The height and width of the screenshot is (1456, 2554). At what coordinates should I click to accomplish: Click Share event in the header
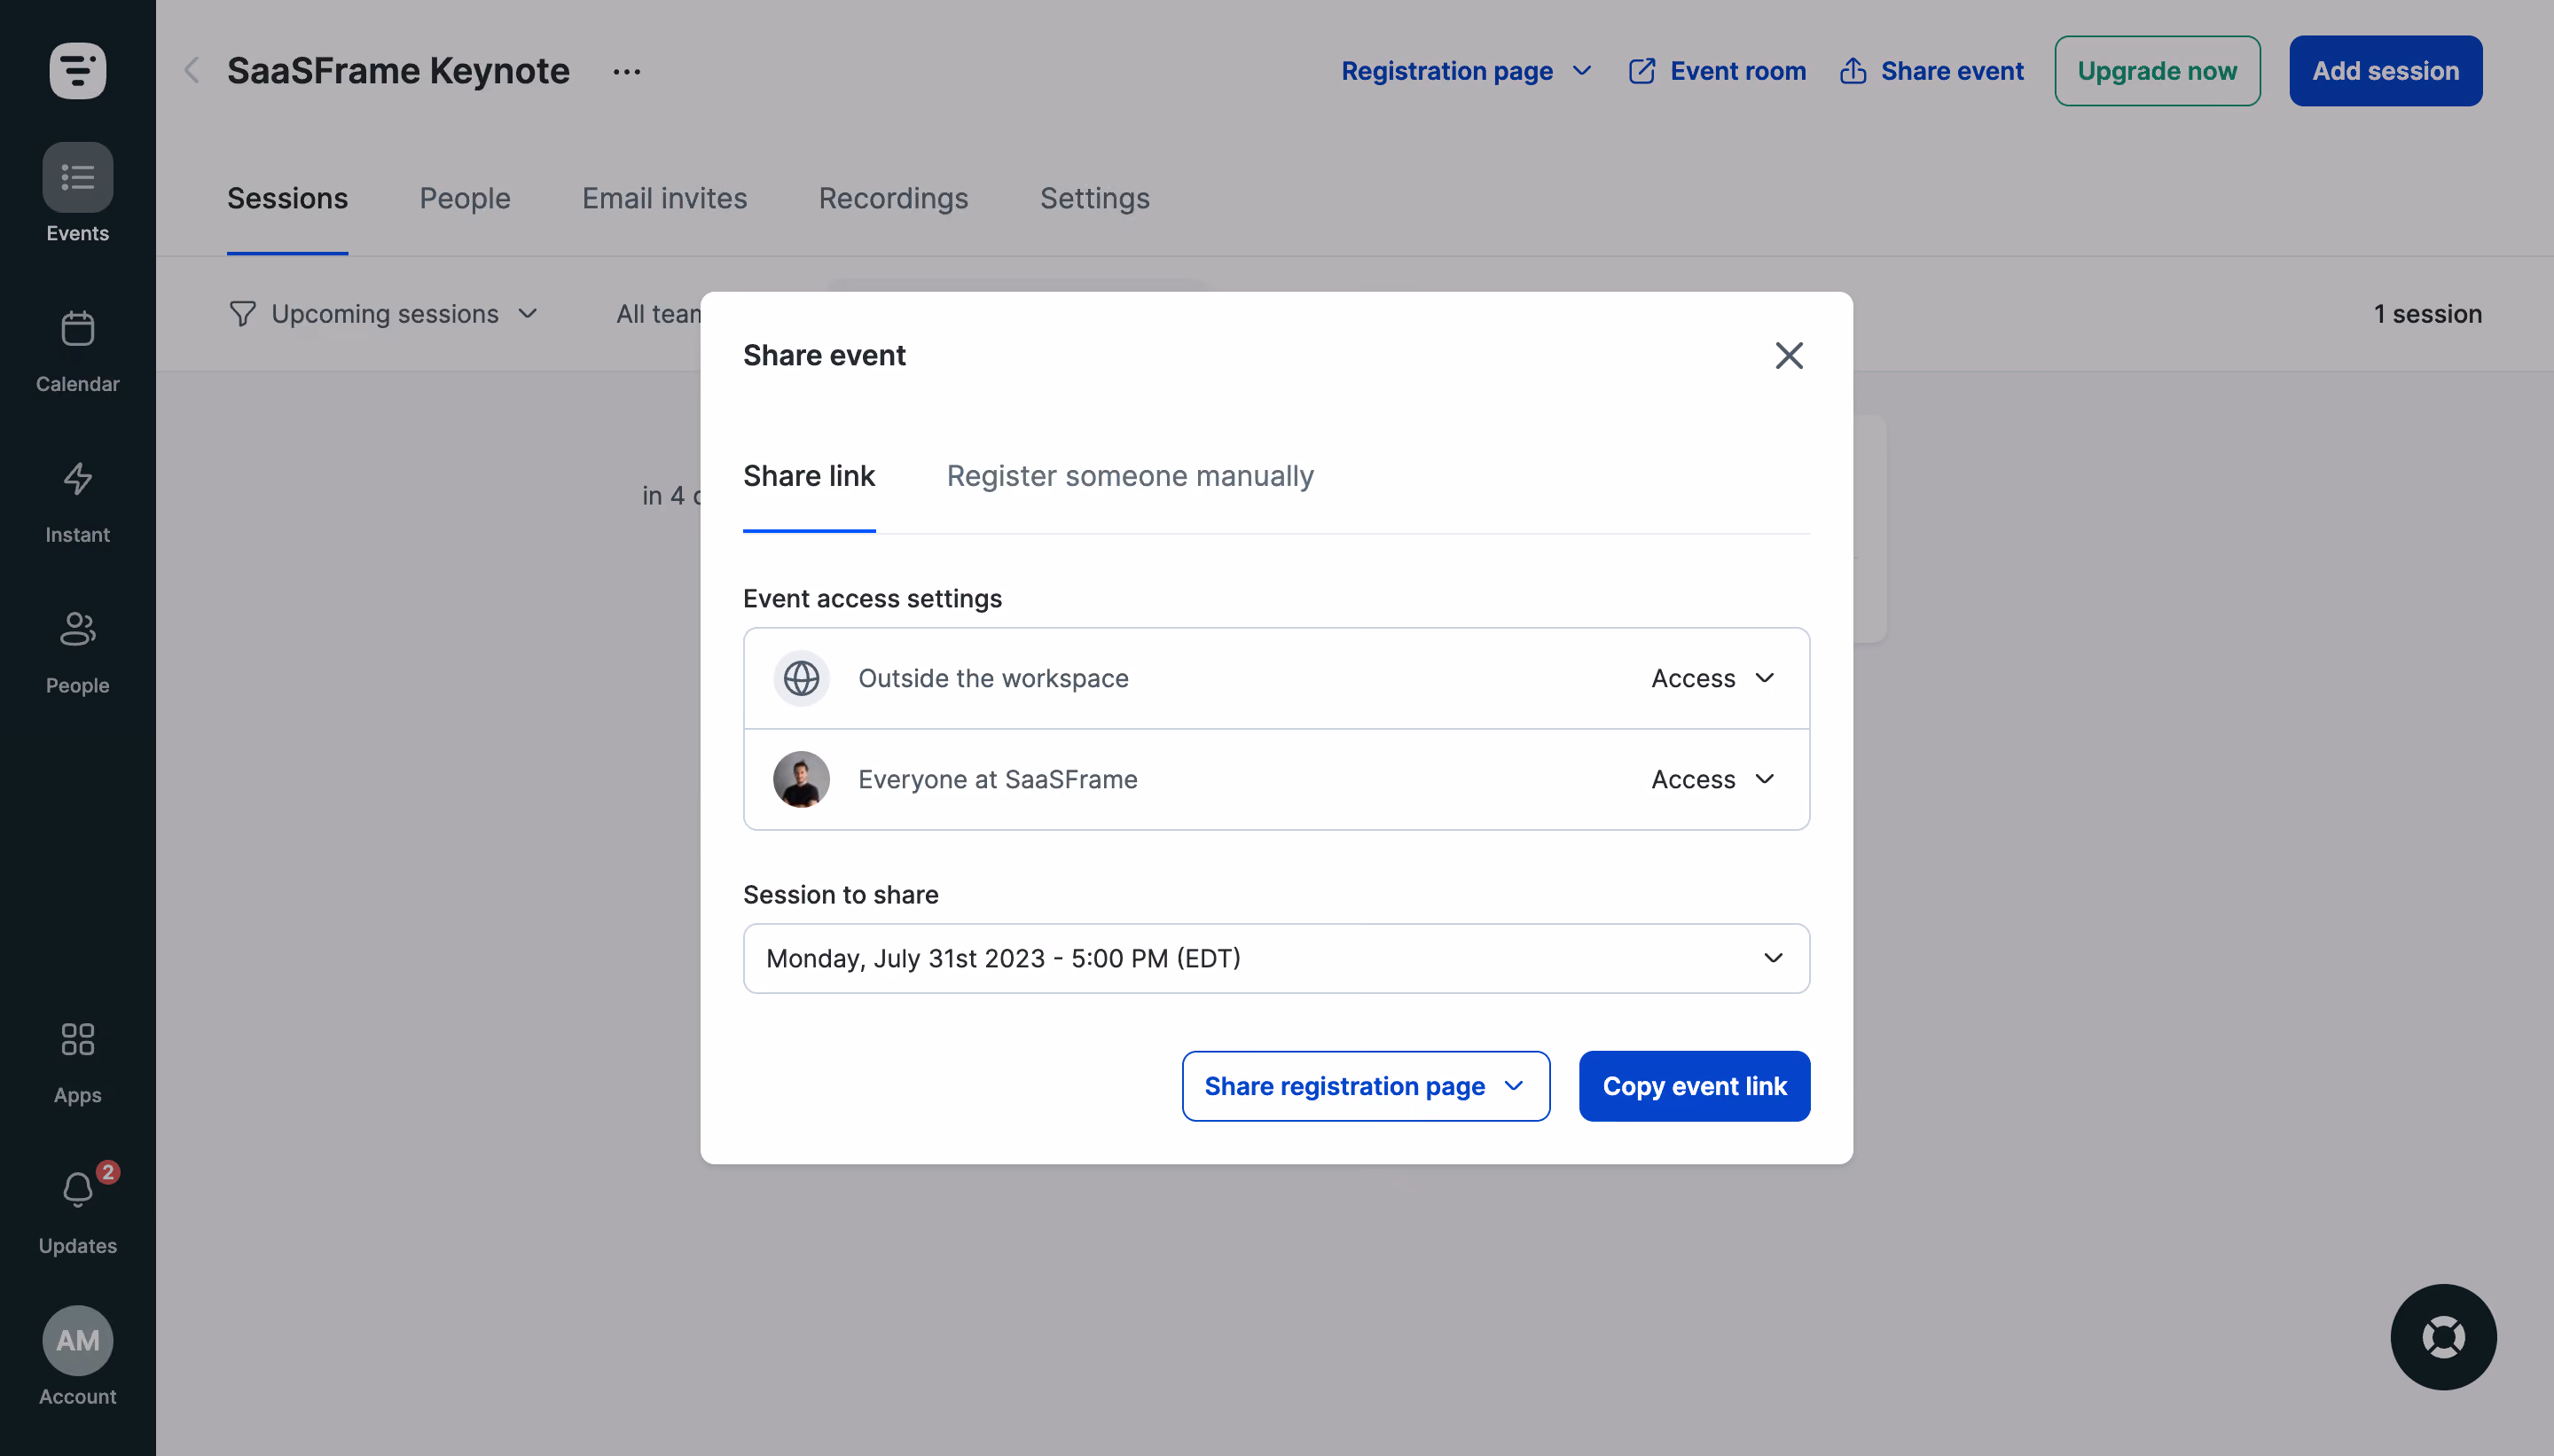[1931, 71]
